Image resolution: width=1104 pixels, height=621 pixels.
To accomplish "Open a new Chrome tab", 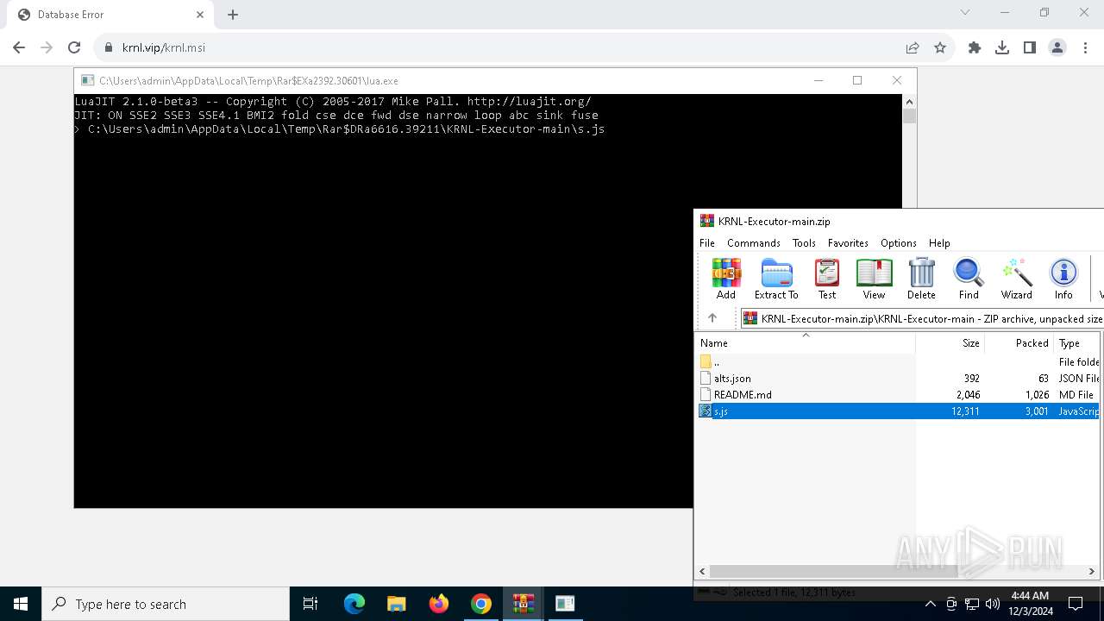I will pos(233,15).
